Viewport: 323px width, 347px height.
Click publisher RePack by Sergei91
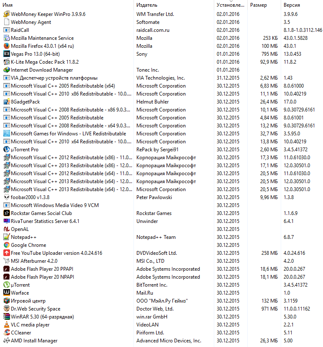coord(157,150)
